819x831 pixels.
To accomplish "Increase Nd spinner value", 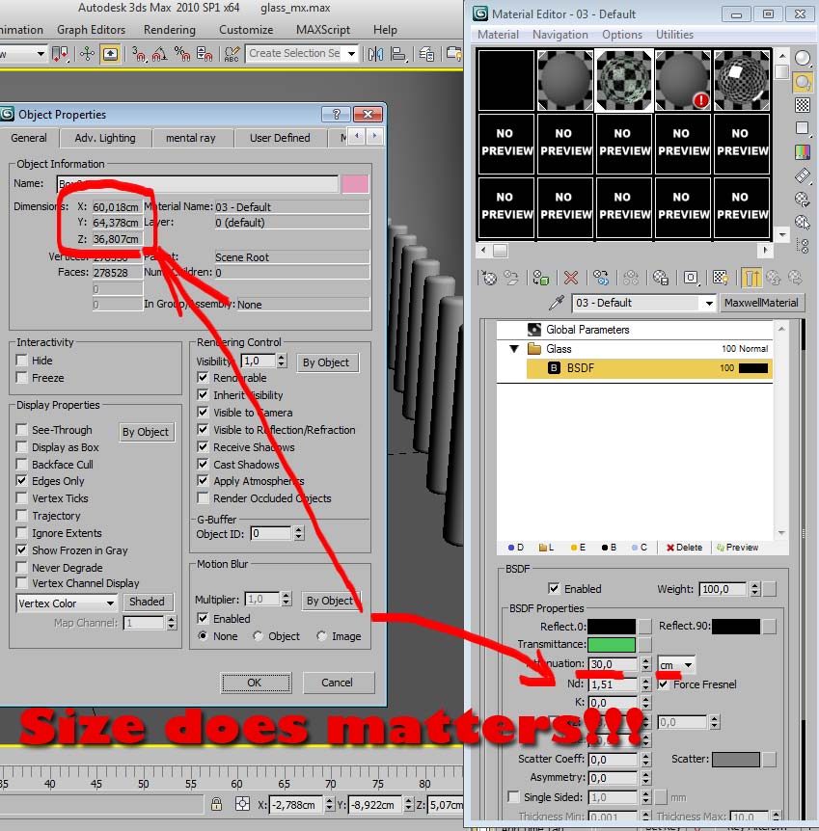I will click(645, 681).
